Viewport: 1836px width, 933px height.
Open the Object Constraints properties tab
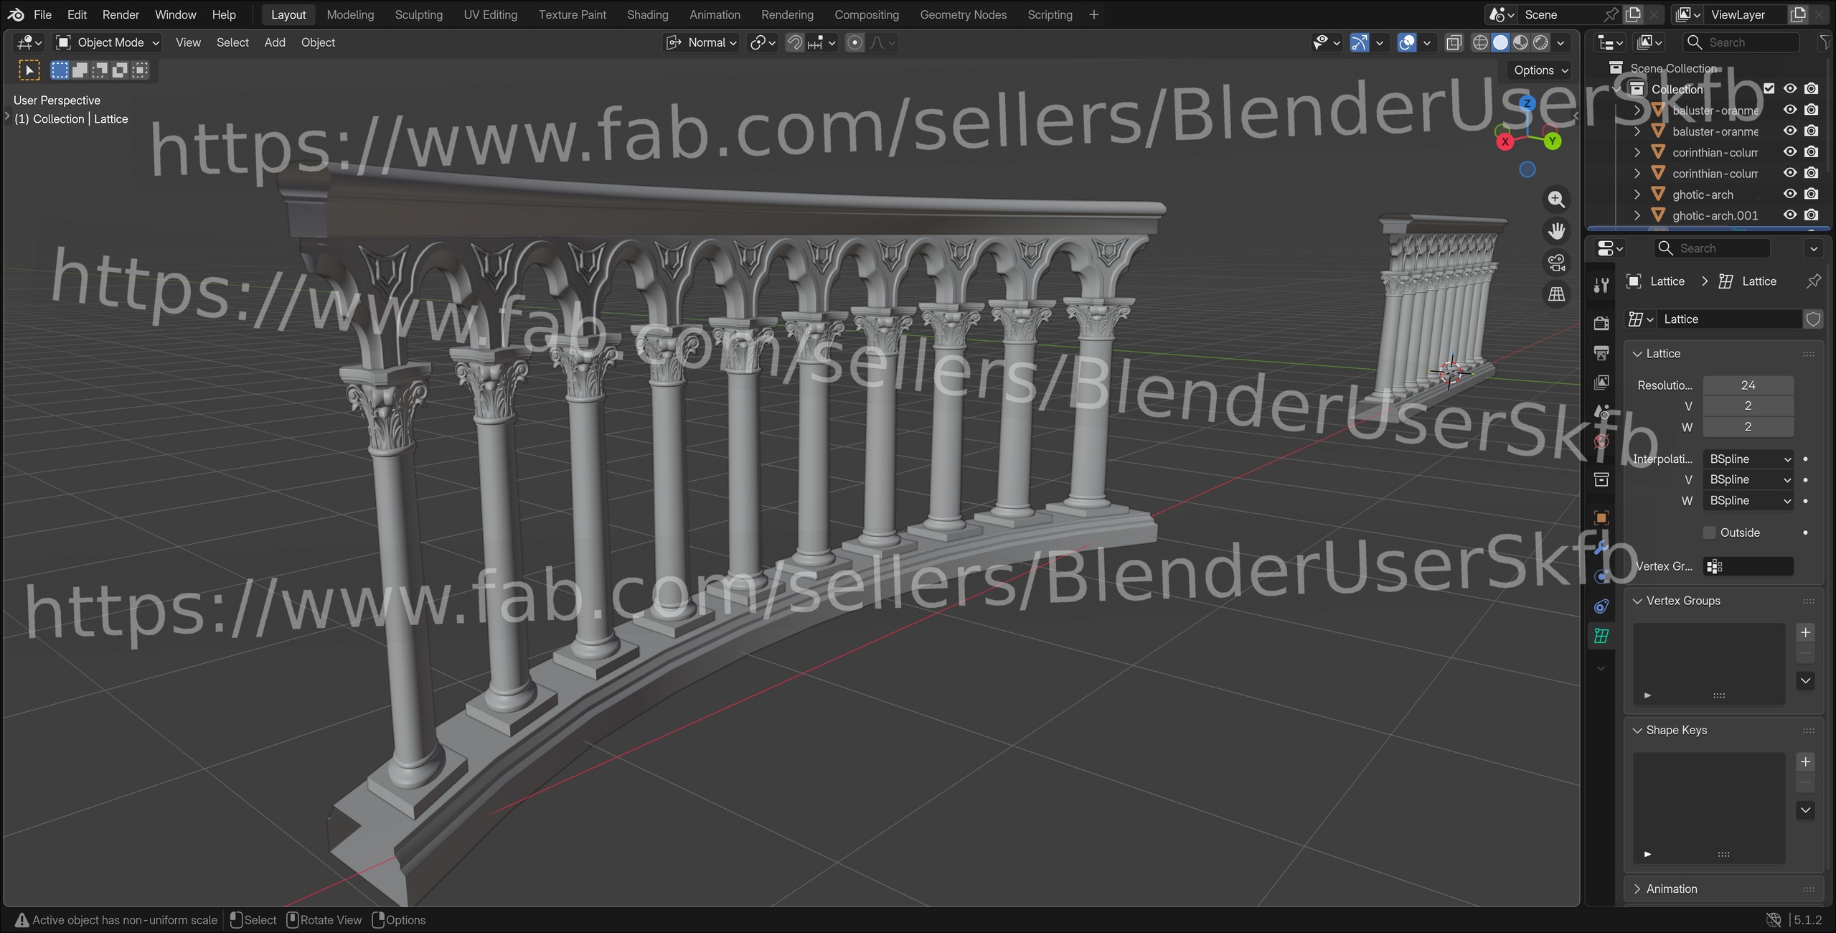[1601, 606]
